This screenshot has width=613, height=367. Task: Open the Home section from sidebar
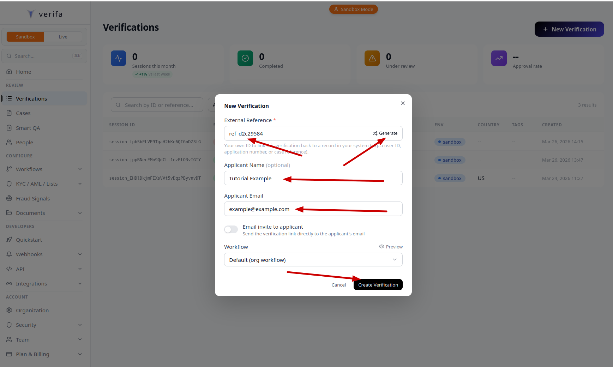pos(23,72)
